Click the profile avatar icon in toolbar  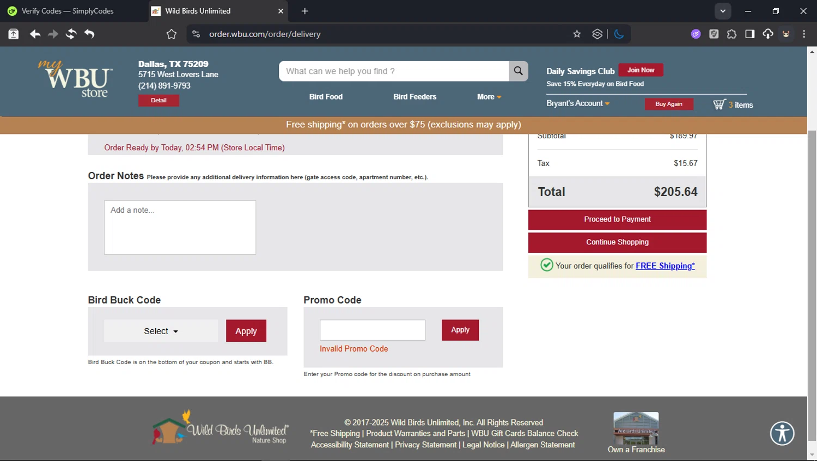click(786, 34)
